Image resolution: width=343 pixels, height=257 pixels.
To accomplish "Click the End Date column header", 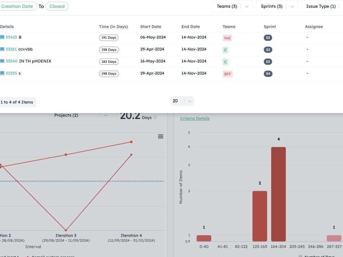I will [x=190, y=27].
